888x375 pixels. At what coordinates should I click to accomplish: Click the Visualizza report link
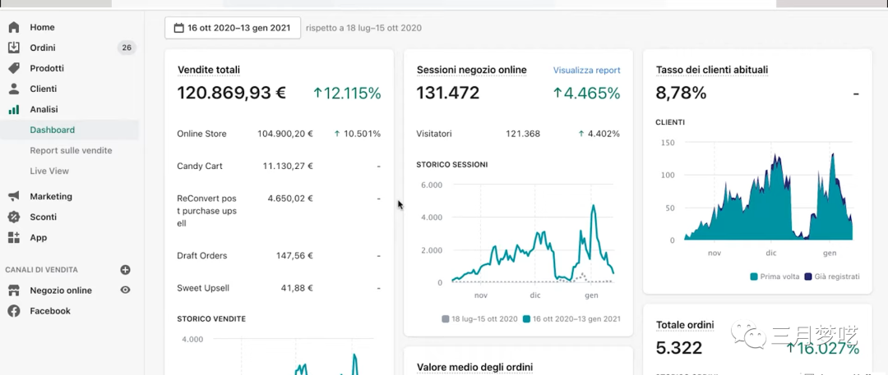click(586, 71)
